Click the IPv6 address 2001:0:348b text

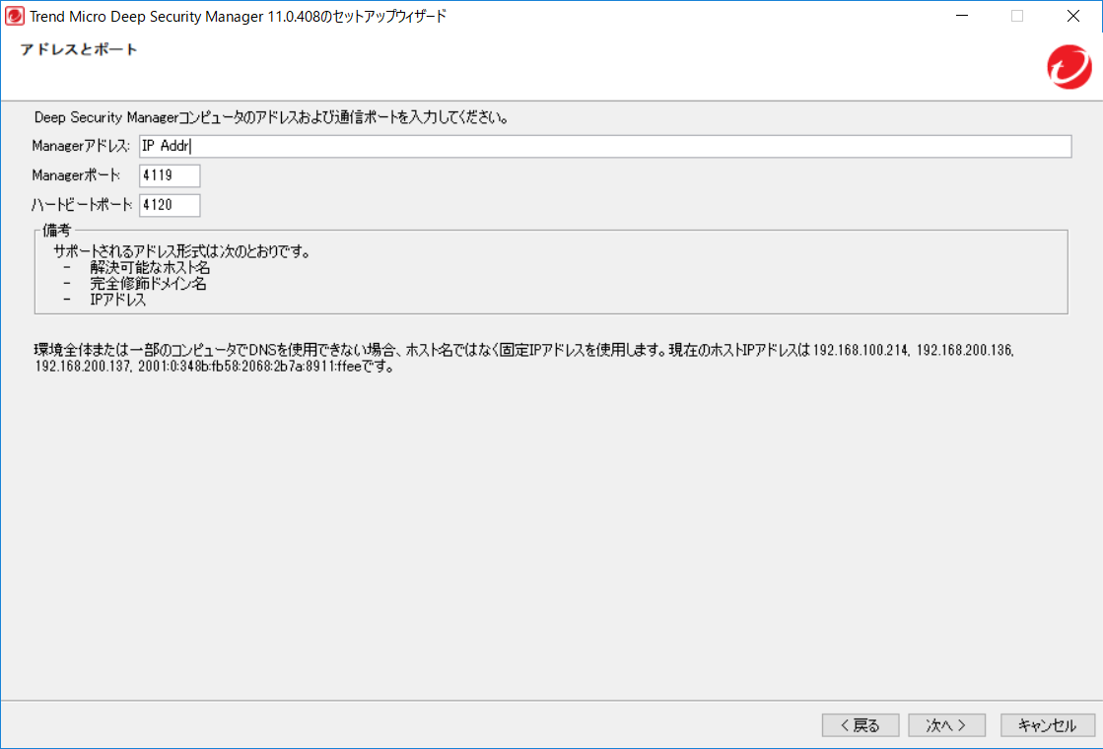point(249,367)
